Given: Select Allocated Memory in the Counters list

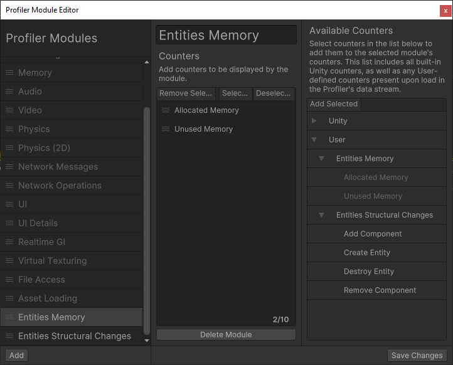Looking at the screenshot, I should click(x=226, y=110).
